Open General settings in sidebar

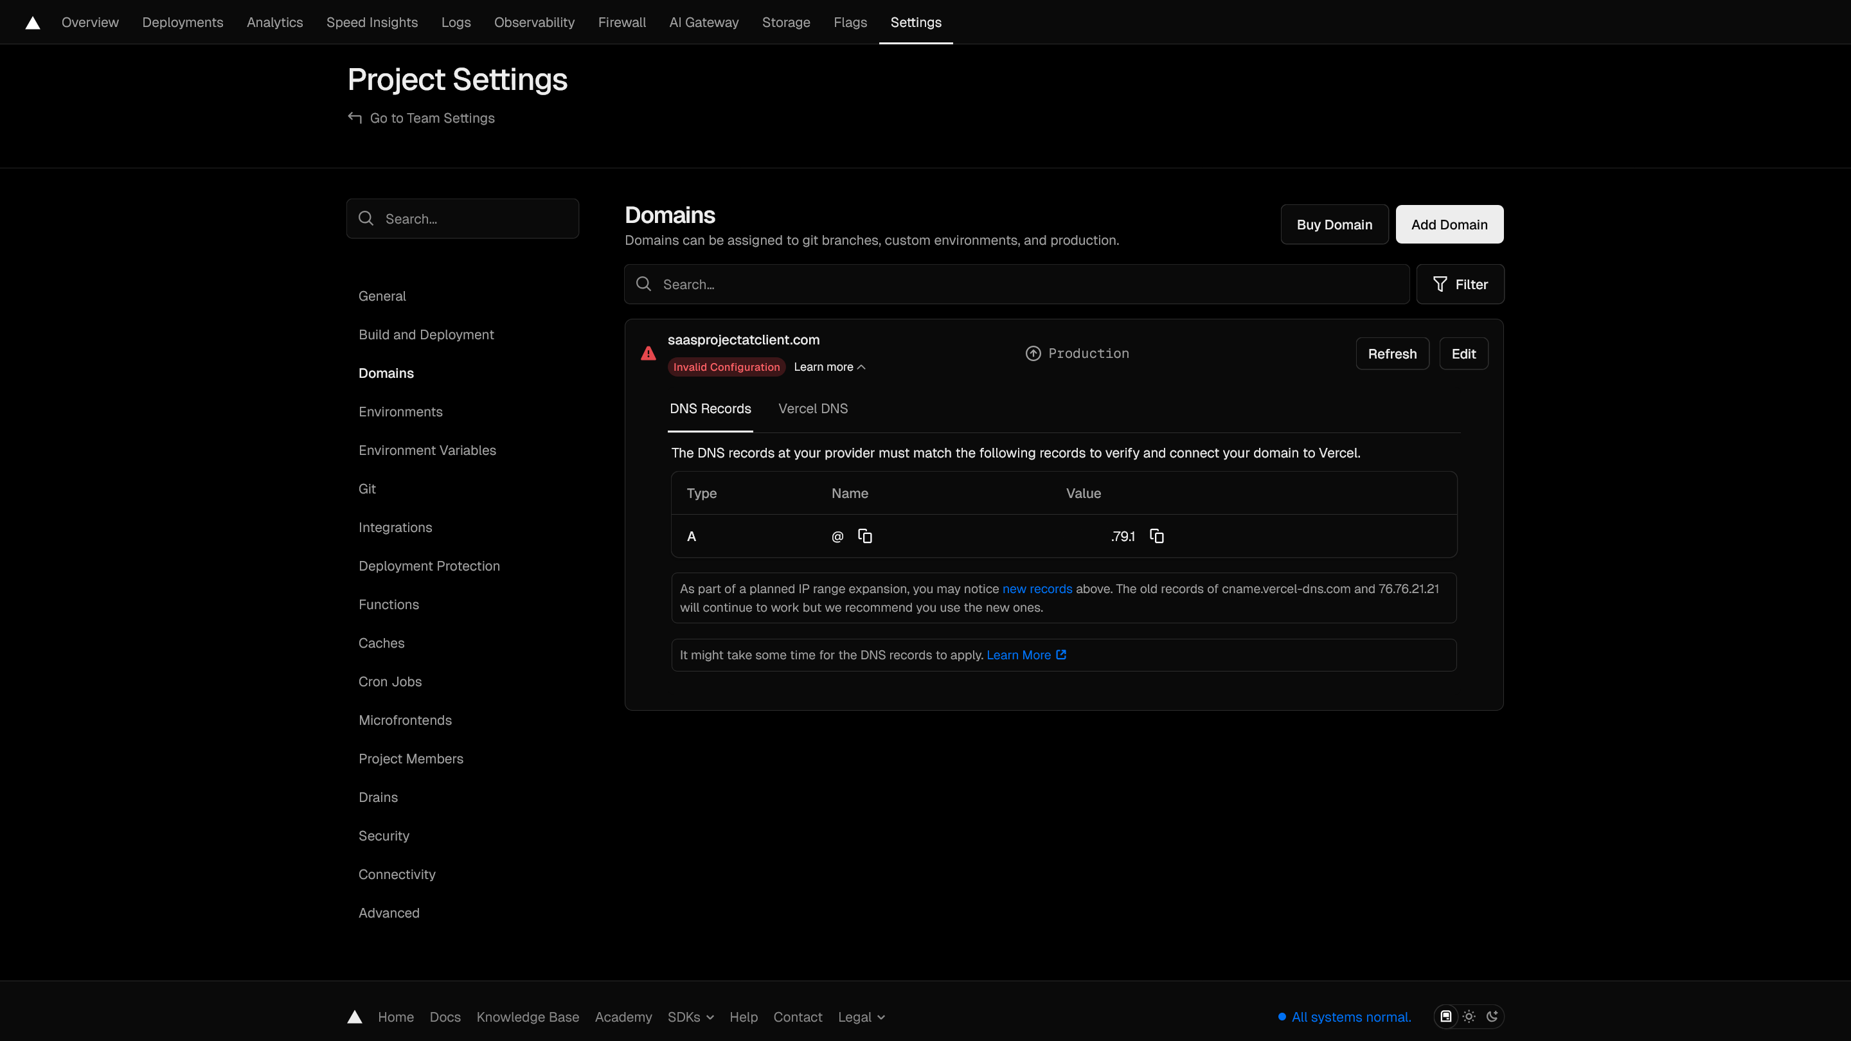click(382, 296)
